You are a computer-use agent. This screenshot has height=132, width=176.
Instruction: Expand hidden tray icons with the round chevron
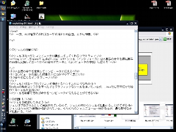pos(3,121)
